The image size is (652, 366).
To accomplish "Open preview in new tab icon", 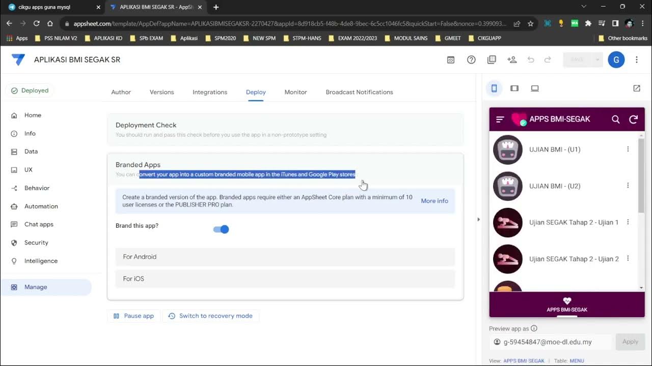I will point(637,88).
